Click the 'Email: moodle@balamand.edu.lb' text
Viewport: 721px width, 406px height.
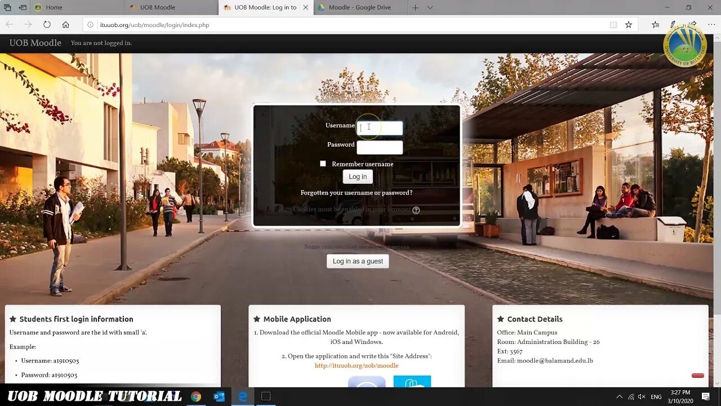(x=545, y=361)
